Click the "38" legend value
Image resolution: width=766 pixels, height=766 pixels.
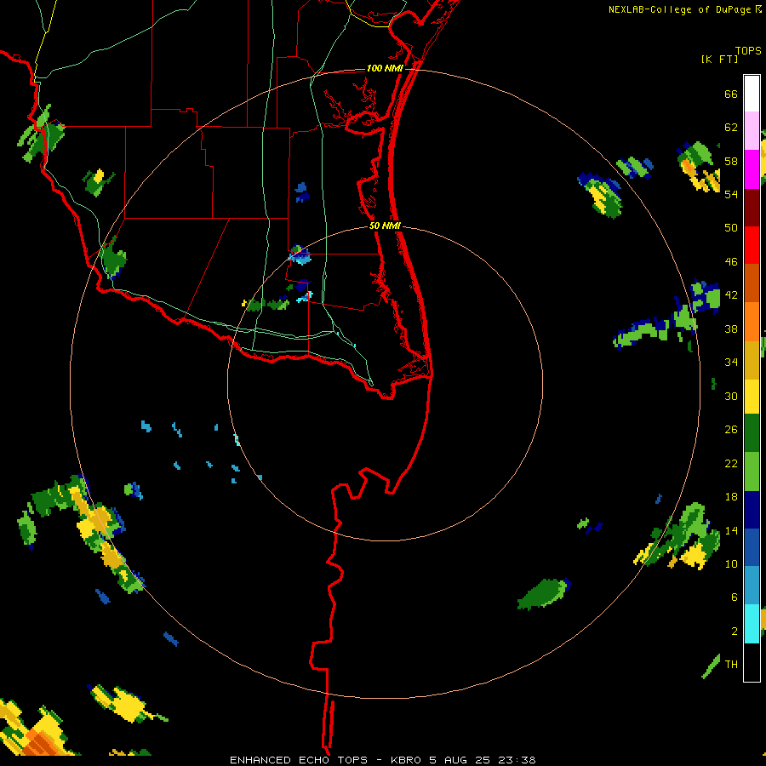[x=731, y=329]
